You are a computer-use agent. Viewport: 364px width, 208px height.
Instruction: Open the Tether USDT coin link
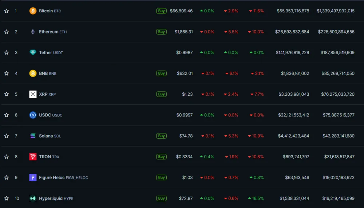pos(51,53)
